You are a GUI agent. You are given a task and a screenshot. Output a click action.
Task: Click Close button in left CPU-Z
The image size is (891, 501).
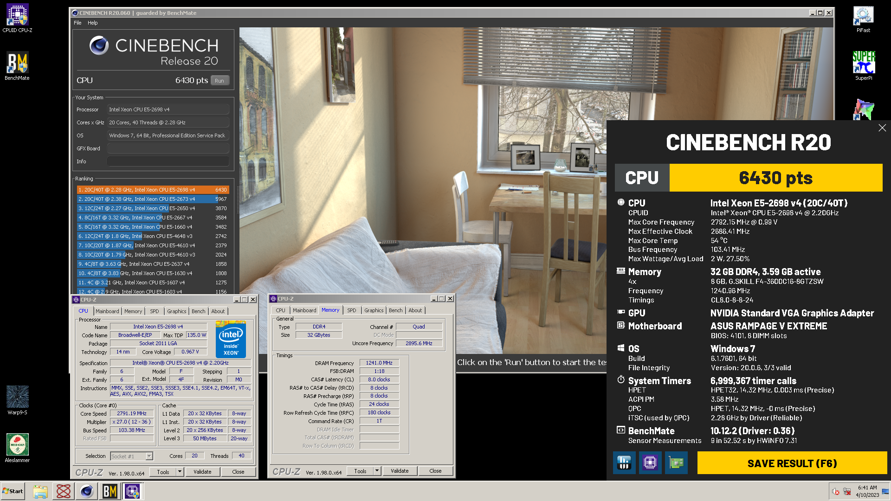pos(238,472)
